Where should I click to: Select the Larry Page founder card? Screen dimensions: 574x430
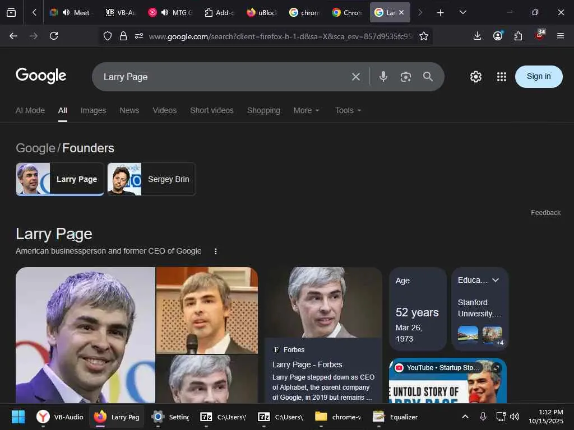60,179
